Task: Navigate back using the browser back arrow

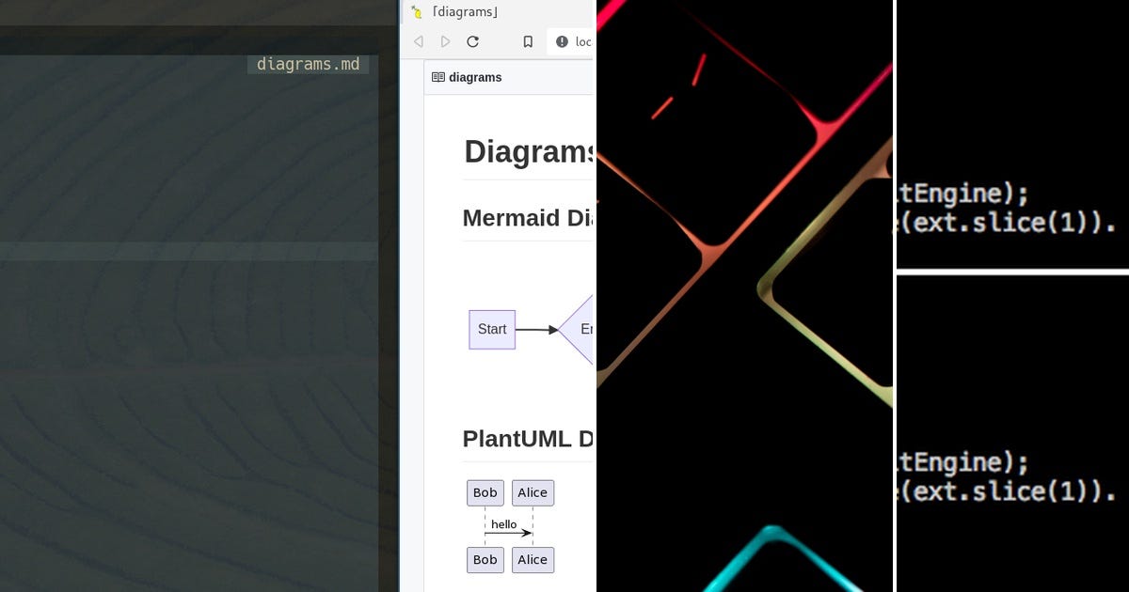Action: (x=418, y=41)
